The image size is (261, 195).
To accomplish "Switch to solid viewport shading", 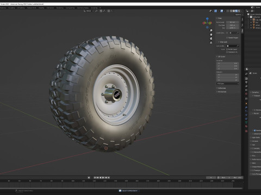I will click(234, 11).
